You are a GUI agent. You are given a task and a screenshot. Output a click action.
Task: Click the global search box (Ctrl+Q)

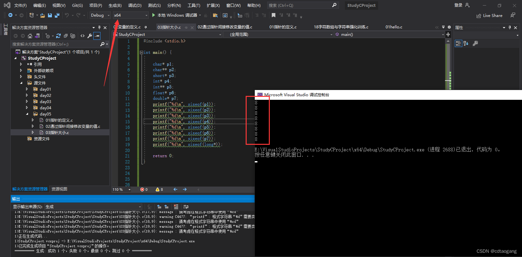click(302, 6)
